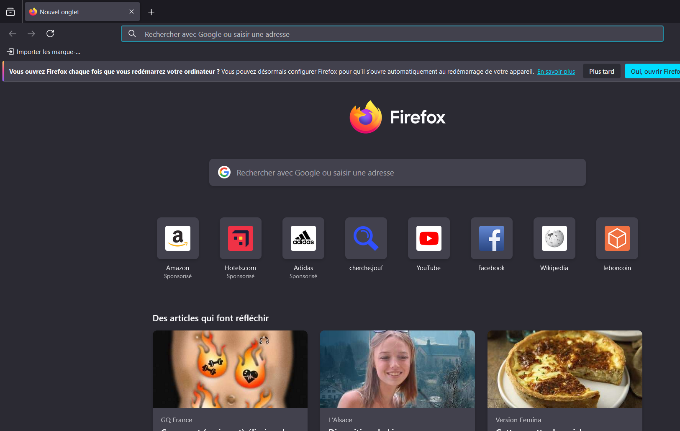Open the cherche.jouf shortcut tile

coord(366,238)
